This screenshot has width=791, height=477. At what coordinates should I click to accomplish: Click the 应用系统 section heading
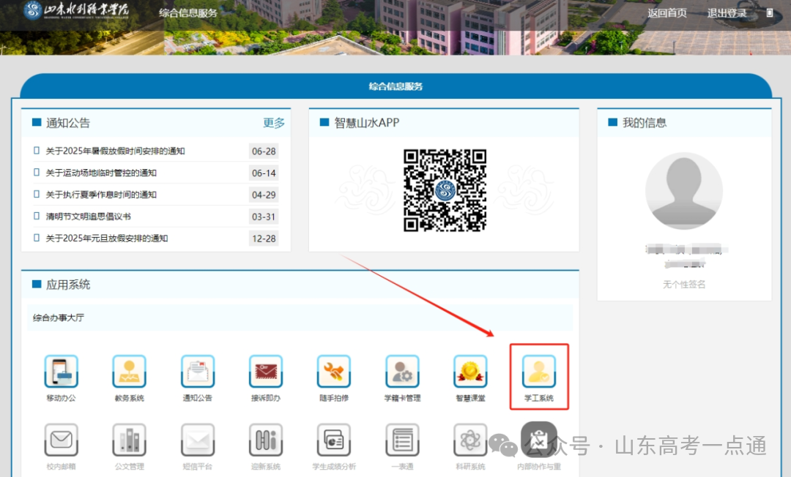click(67, 285)
